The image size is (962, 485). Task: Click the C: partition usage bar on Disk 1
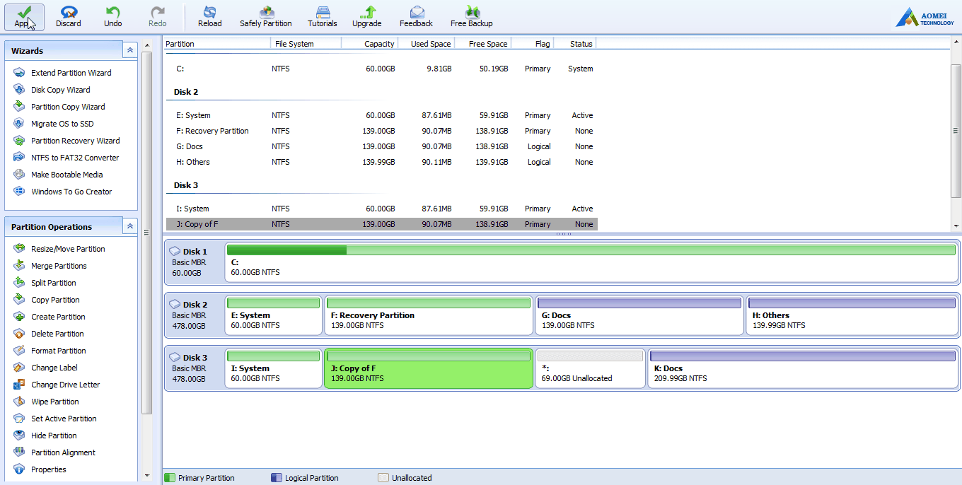(591, 250)
